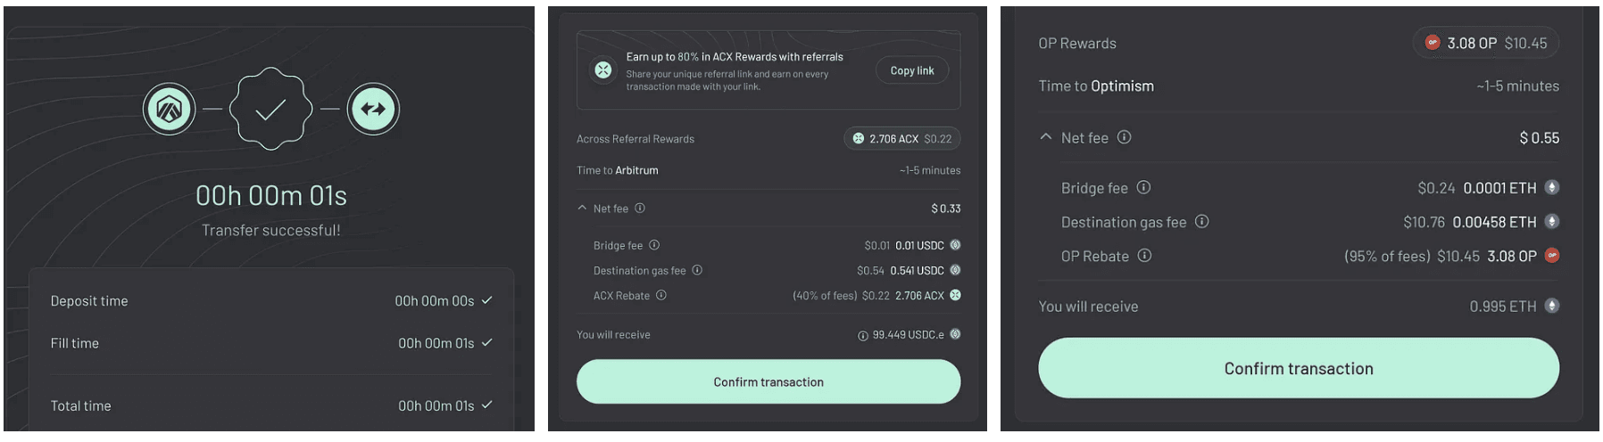
Task: Click the Across bridge arrows icon
Action: click(373, 110)
